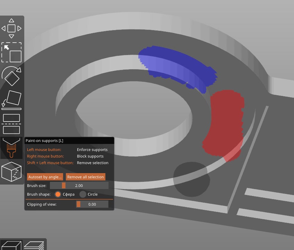
Task: Click the Brush size label
Action: coord(36,186)
